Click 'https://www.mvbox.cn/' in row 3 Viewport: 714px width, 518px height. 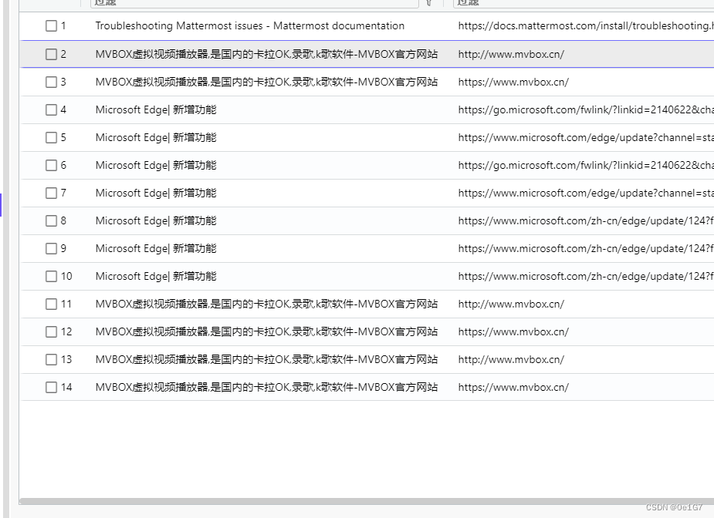(x=513, y=82)
